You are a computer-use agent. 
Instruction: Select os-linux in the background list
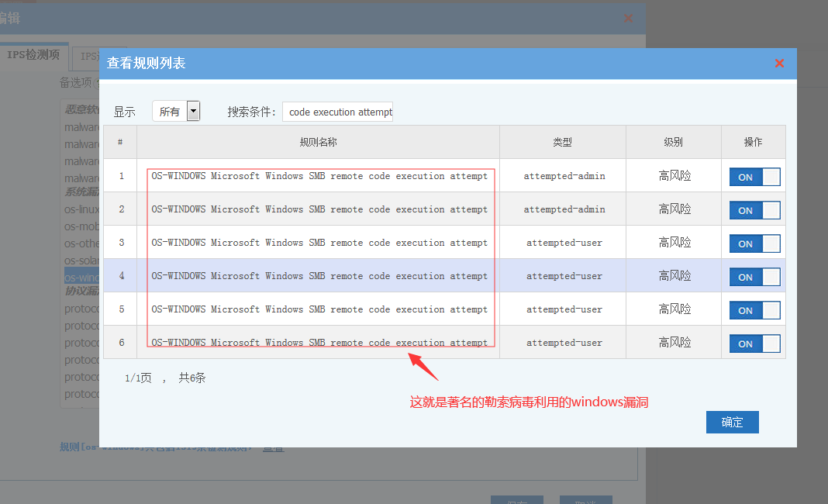(82, 209)
